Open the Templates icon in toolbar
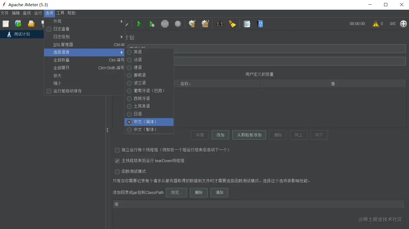The height and width of the screenshot is (229, 409). tap(18, 24)
